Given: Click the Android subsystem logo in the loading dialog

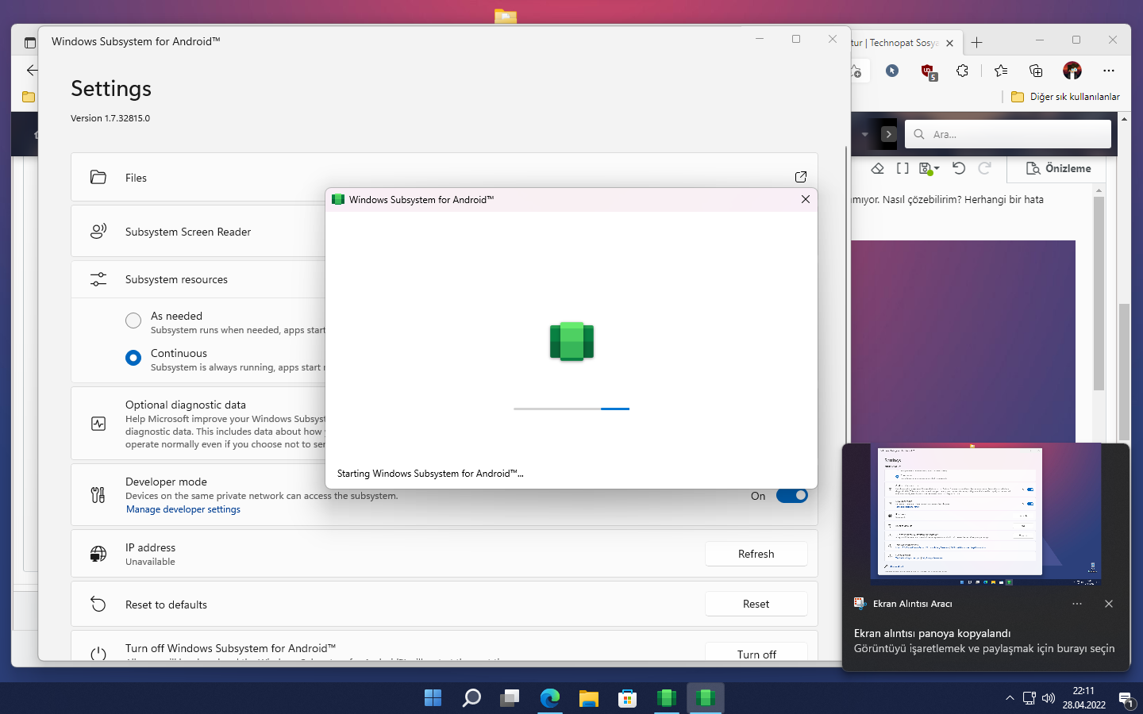Looking at the screenshot, I should click(x=571, y=341).
